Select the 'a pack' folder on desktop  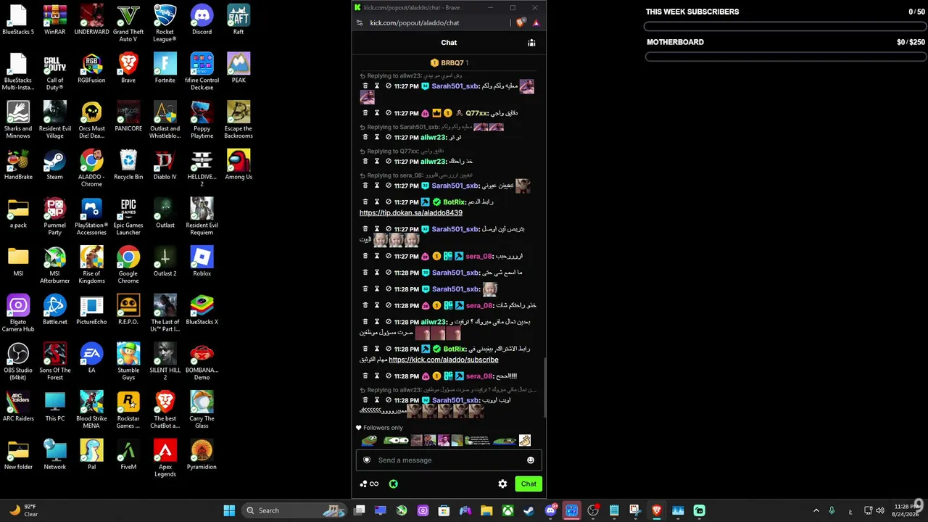pyautogui.click(x=18, y=213)
